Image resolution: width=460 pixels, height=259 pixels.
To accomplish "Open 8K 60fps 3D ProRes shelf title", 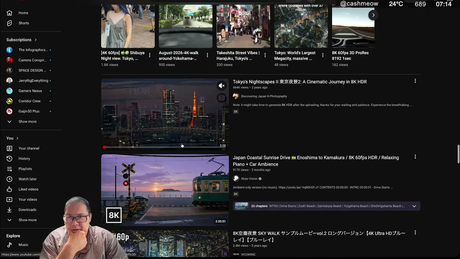I will (350, 56).
